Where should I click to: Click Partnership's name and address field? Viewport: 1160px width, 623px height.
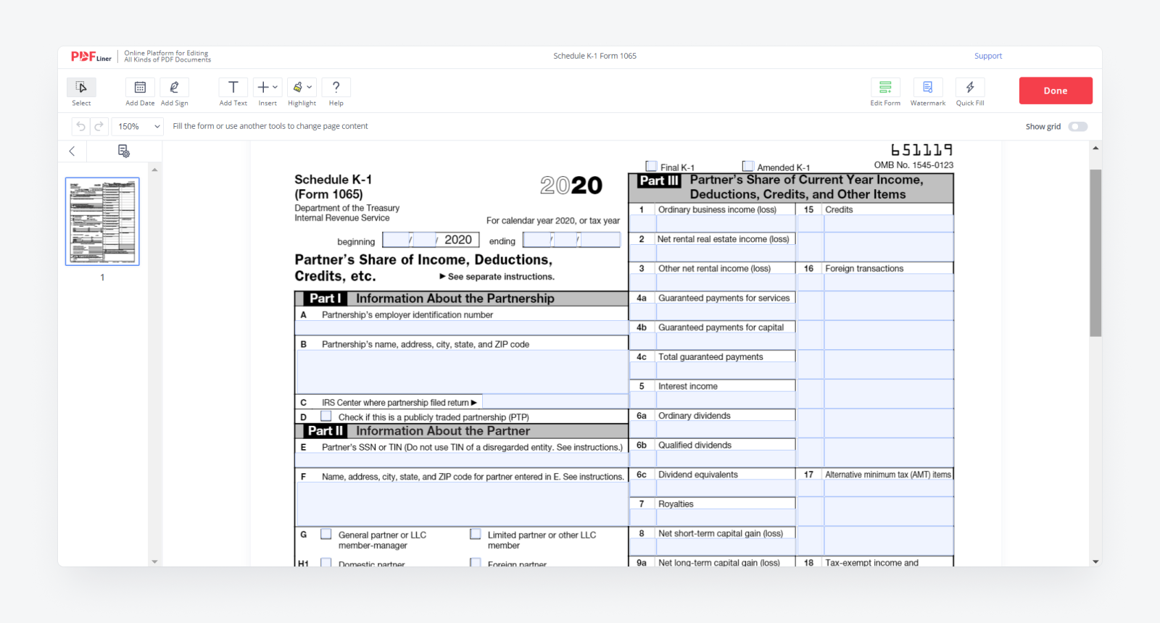coord(461,372)
